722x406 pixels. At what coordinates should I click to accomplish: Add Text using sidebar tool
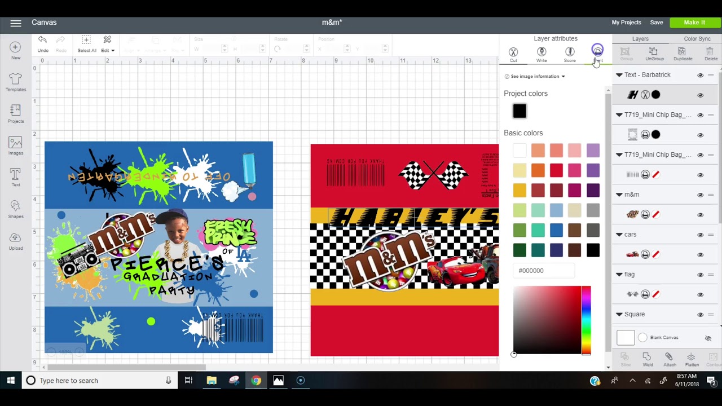(x=16, y=177)
